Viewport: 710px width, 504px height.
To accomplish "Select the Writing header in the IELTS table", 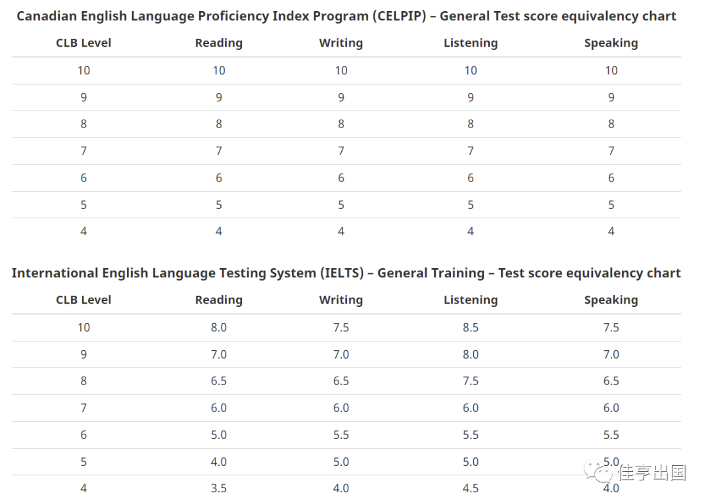I will click(x=341, y=300).
